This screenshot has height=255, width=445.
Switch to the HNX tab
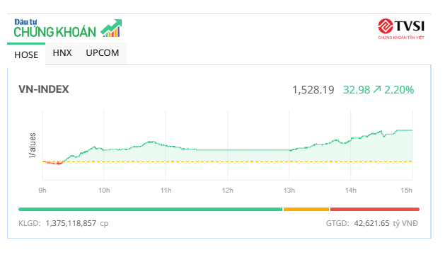[62, 53]
